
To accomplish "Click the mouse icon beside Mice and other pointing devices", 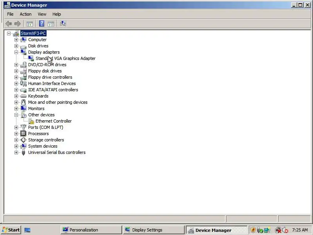I will point(23,102).
